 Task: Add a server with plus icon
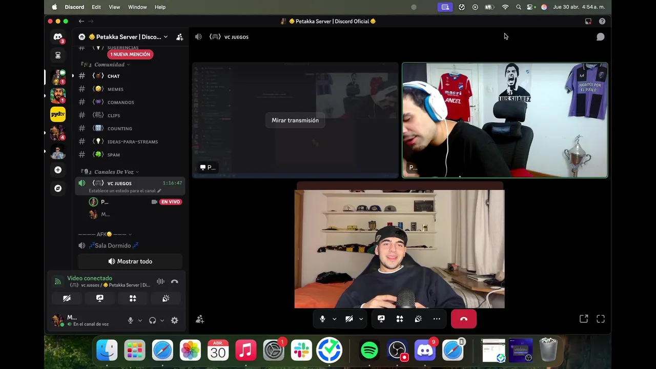point(58,170)
